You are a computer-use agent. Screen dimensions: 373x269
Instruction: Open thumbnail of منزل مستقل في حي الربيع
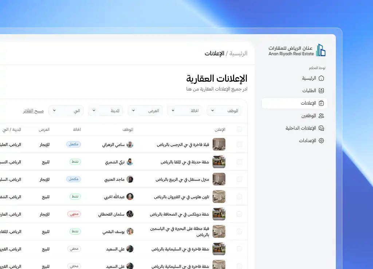219,179
